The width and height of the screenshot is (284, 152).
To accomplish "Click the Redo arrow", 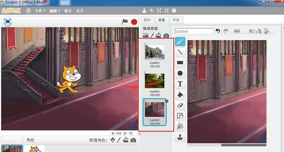I will 226,31.
